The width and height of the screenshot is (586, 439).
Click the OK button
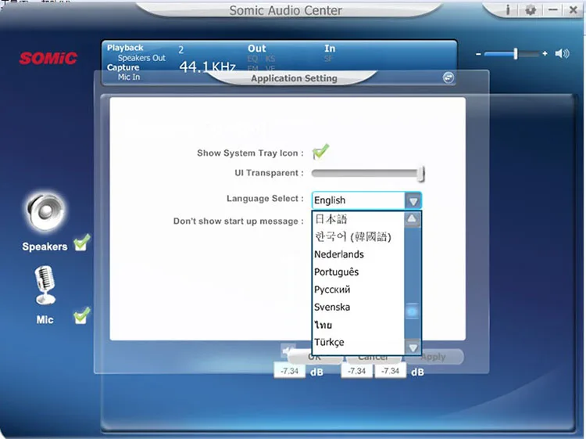[315, 357]
